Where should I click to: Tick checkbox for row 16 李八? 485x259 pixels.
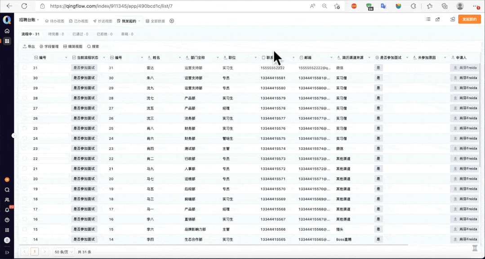[x=25, y=219]
